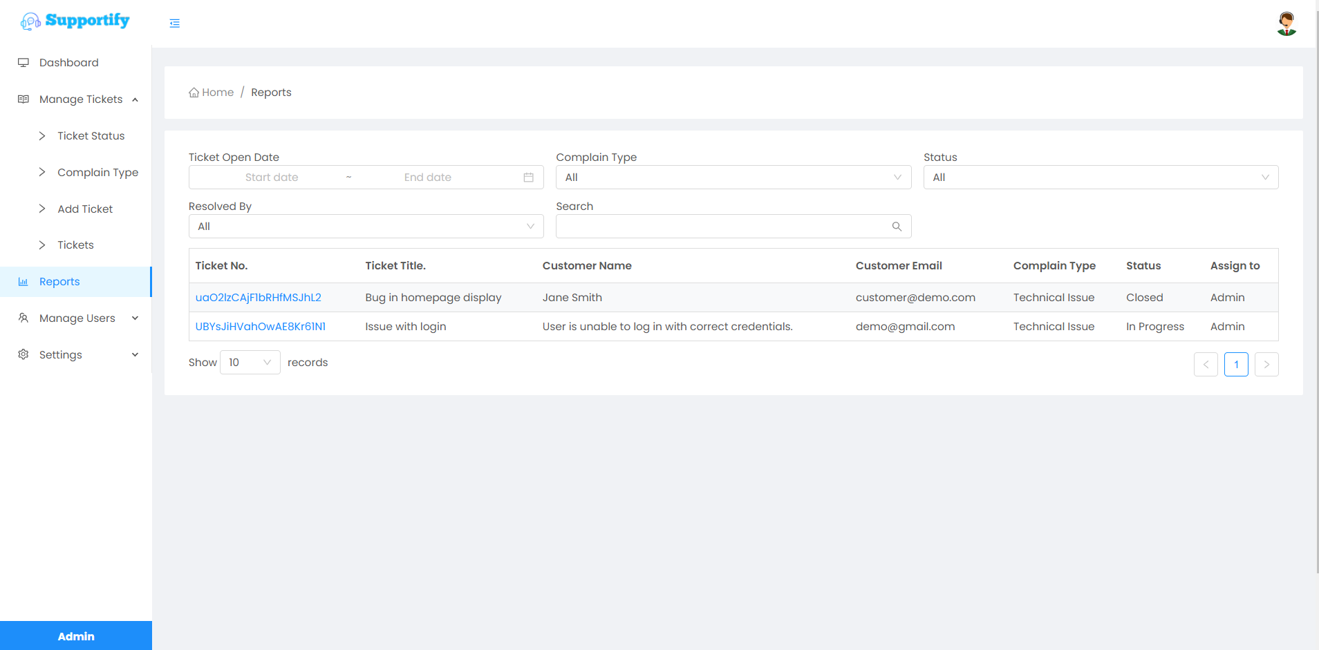
Task: Open the Complain Type filter dropdown
Action: pyautogui.click(x=733, y=178)
